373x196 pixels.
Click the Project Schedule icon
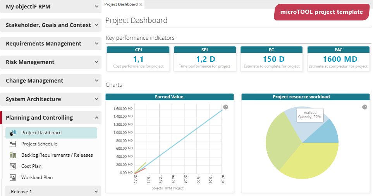[x=13, y=144]
